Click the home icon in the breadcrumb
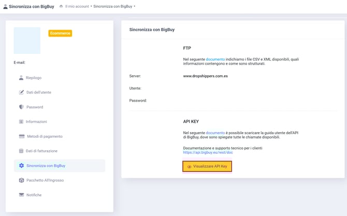The width and height of the screenshot is (347, 216). [x=61, y=6]
